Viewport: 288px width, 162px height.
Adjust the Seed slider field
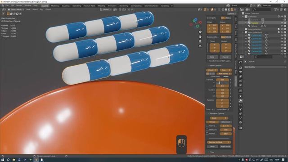point(219,118)
